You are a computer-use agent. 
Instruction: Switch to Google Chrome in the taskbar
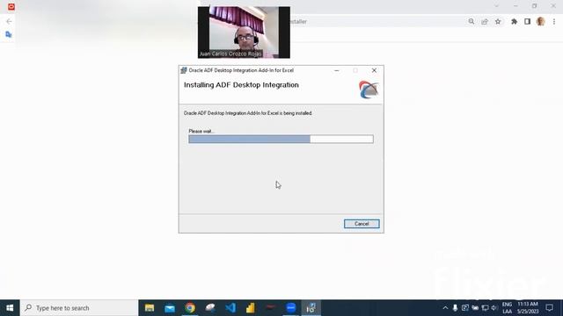(190, 308)
